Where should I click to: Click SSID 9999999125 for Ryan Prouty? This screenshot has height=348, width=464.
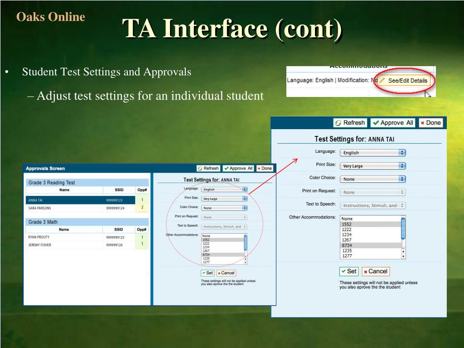(115, 237)
